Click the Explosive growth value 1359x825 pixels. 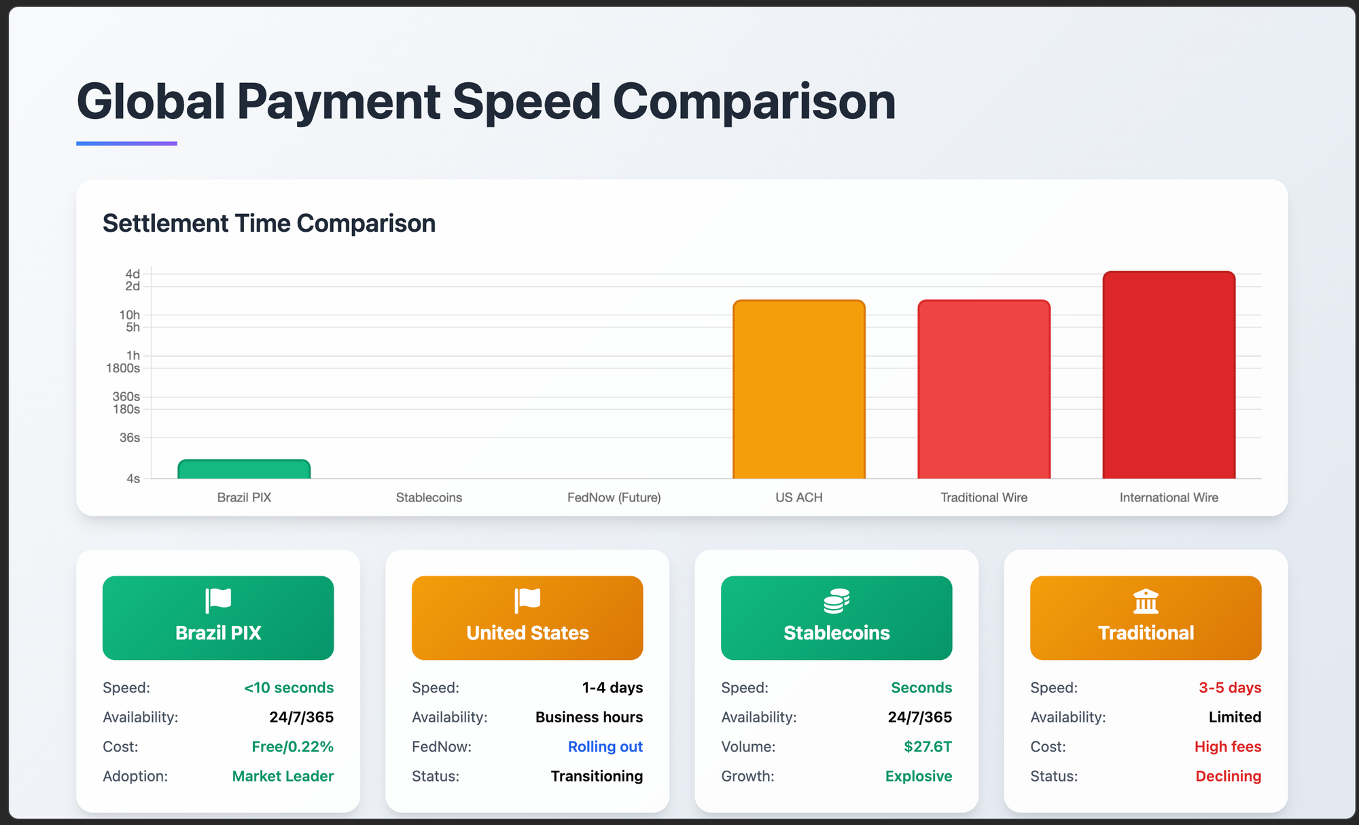click(919, 776)
